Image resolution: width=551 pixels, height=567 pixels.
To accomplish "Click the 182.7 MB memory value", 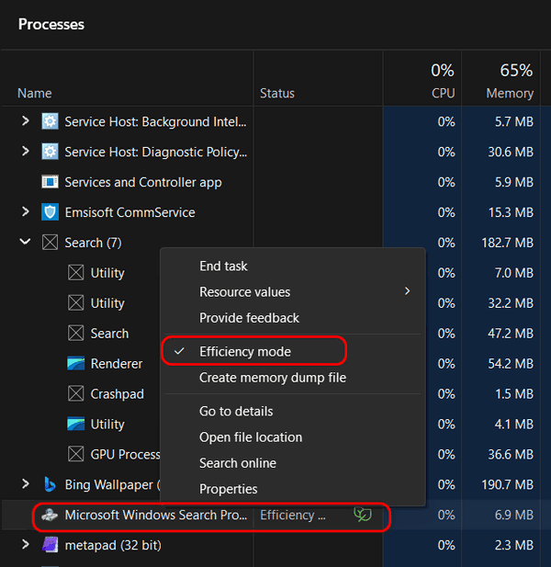I will 507,243.
